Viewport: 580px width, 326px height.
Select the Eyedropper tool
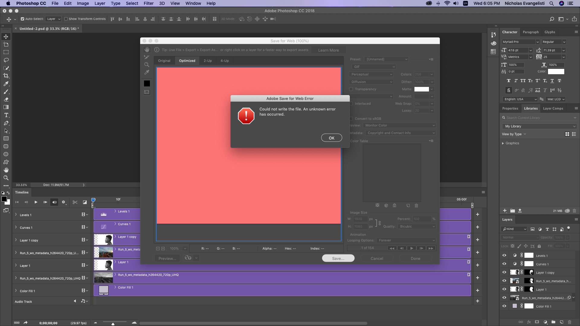[x=5, y=84]
